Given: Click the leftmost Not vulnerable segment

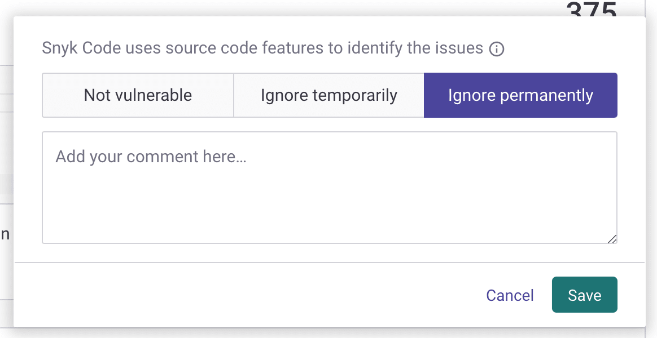Looking at the screenshot, I should (138, 95).
